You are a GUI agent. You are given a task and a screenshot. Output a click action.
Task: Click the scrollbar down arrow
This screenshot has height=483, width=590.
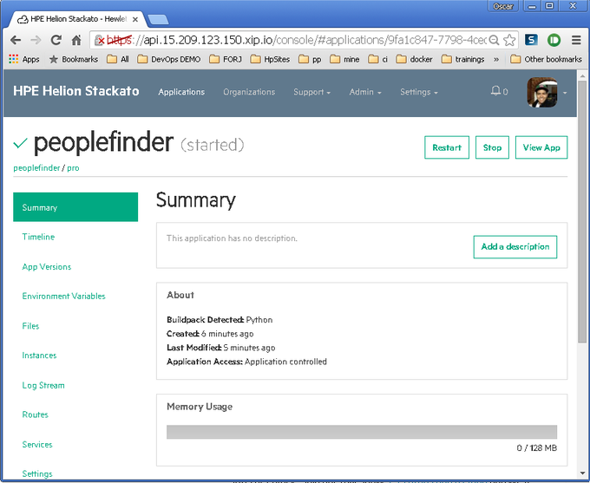582,473
